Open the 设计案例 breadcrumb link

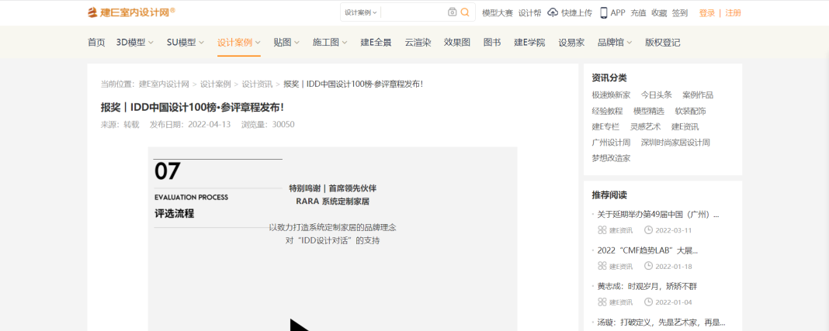[215, 84]
